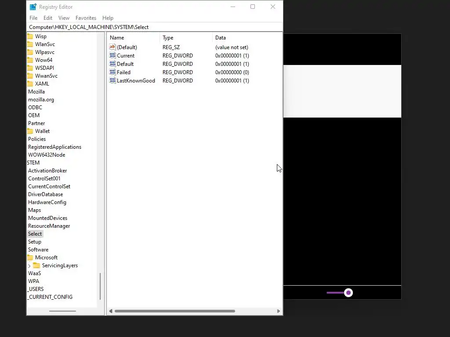Click the Wlpasvc folder icon
This screenshot has height=337, width=450.
[30, 52]
